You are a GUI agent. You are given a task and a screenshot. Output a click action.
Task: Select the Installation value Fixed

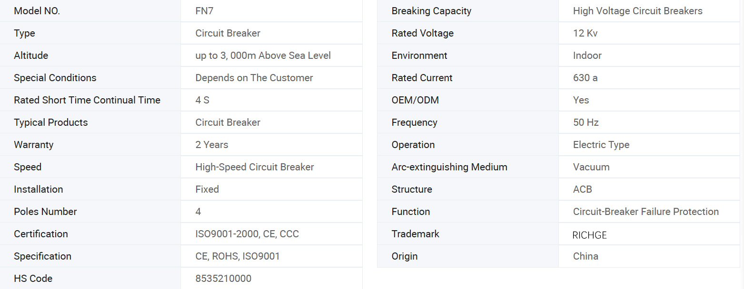coord(207,189)
